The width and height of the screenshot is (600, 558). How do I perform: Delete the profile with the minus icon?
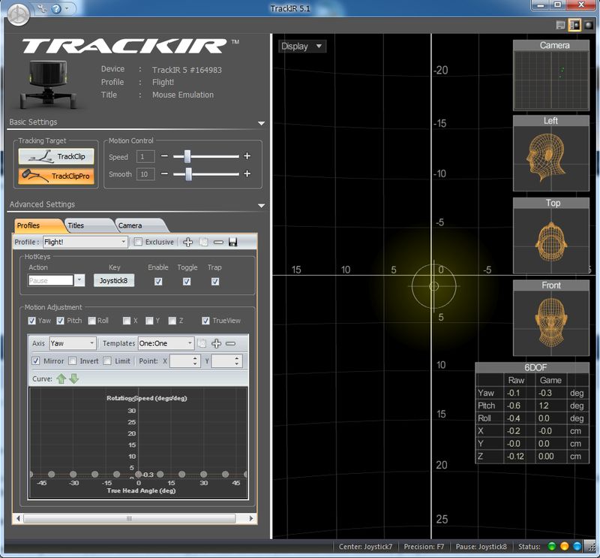218,243
